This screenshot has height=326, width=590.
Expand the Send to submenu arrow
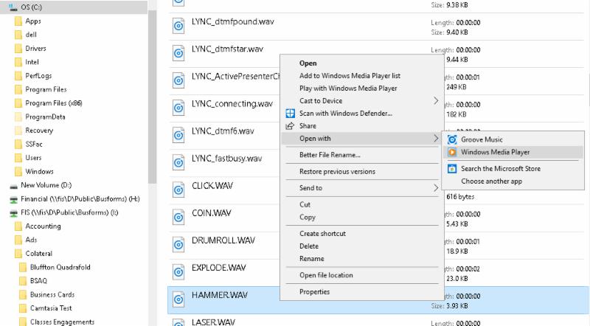pos(435,188)
